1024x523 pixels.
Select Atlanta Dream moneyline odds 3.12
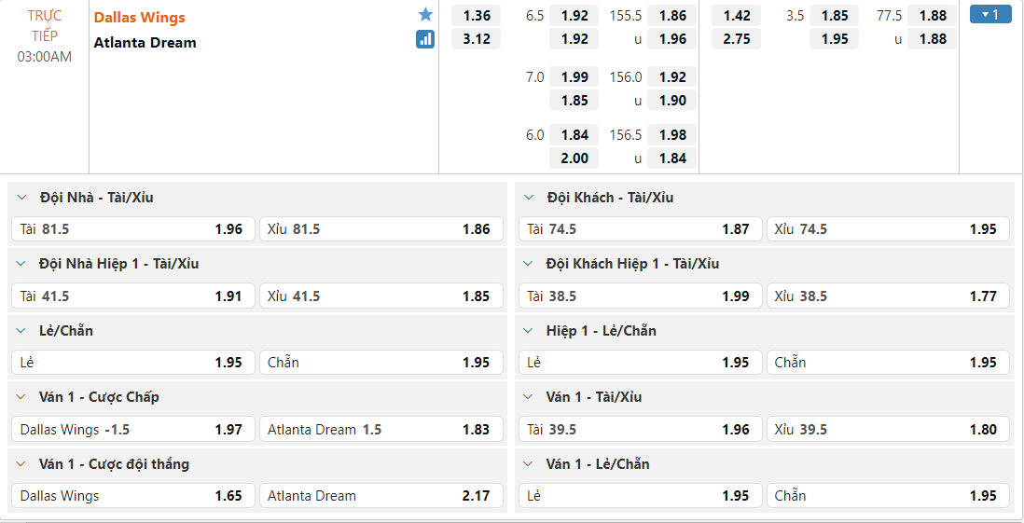[x=476, y=39]
